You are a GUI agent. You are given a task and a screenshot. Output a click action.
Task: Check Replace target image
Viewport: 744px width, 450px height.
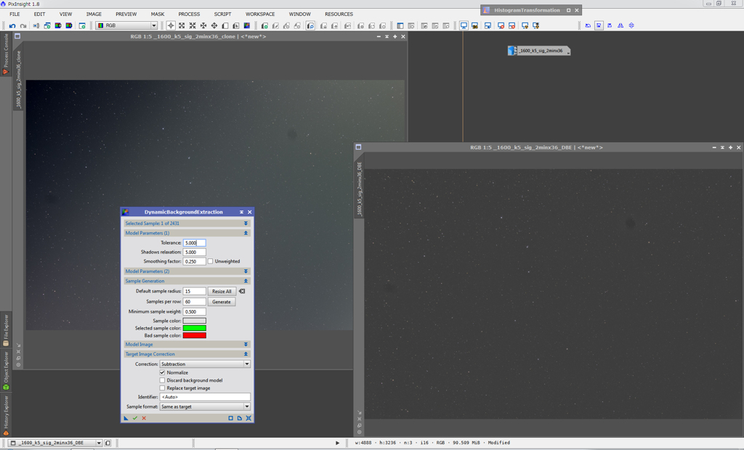[162, 388]
